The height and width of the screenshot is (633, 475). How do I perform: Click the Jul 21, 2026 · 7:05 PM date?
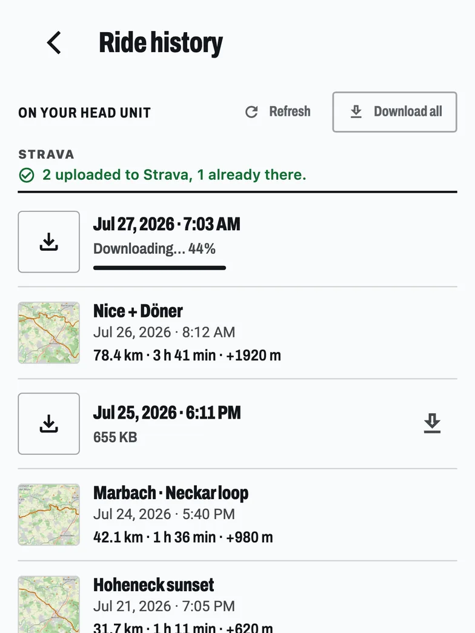[x=164, y=606]
